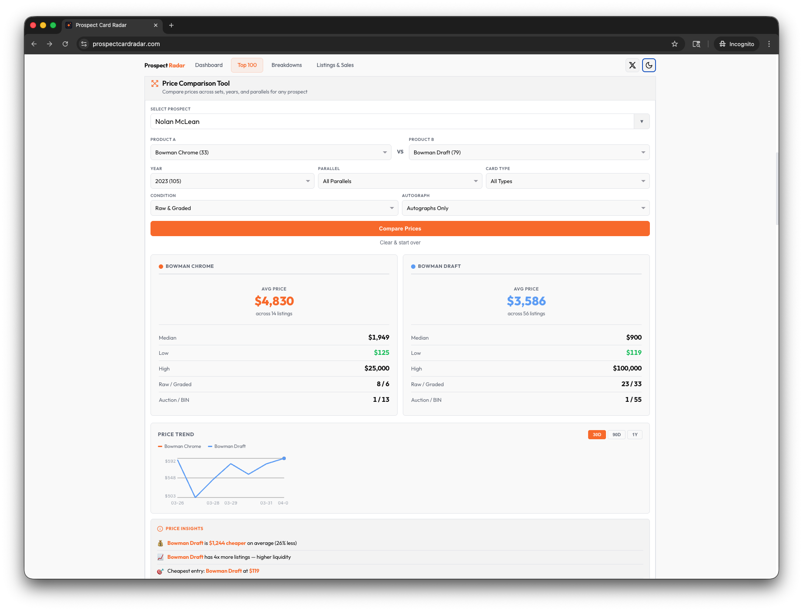
Task: Click the browser back arrow
Action: pos(34,44)
